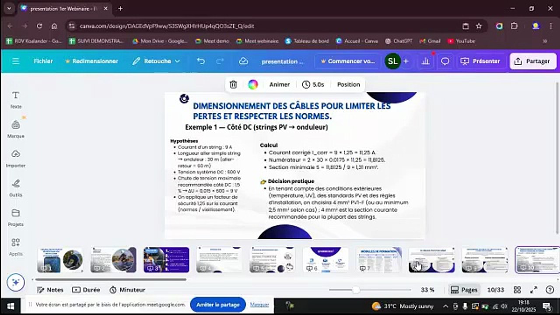Viewport: 560px width, 315px height.
Task: Select page 5 thumbnail
Action: [273, 260]
